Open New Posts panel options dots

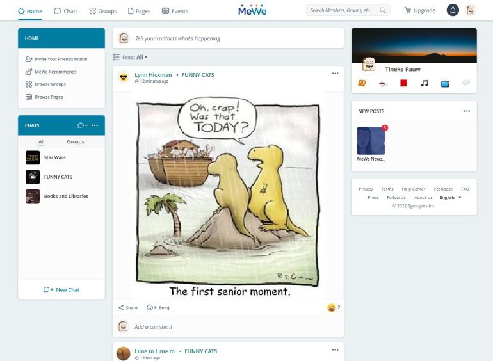(x=467, y=111)
